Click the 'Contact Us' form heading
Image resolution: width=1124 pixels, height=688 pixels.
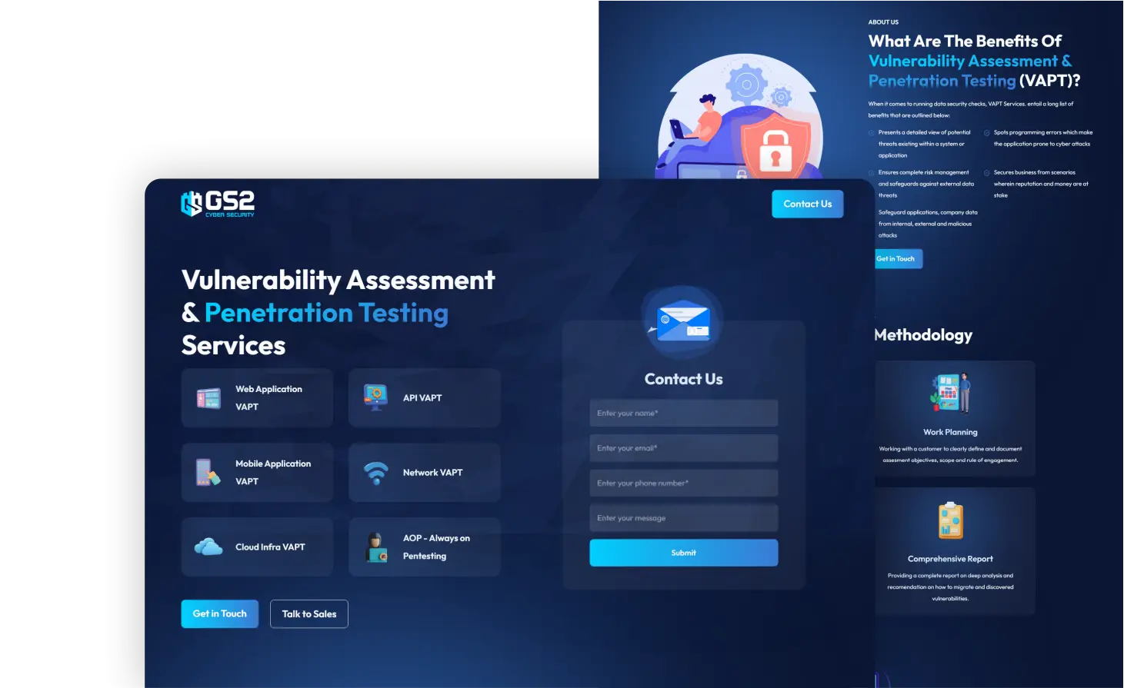[683, 379]
